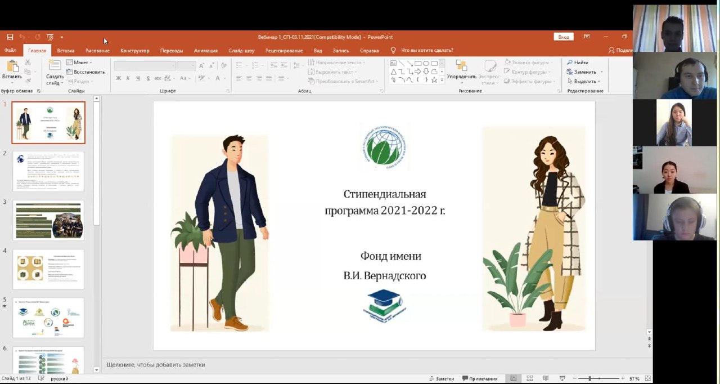Open the Эффекты фигуры dropdown

pyautogui.click(x=530, y=81)
